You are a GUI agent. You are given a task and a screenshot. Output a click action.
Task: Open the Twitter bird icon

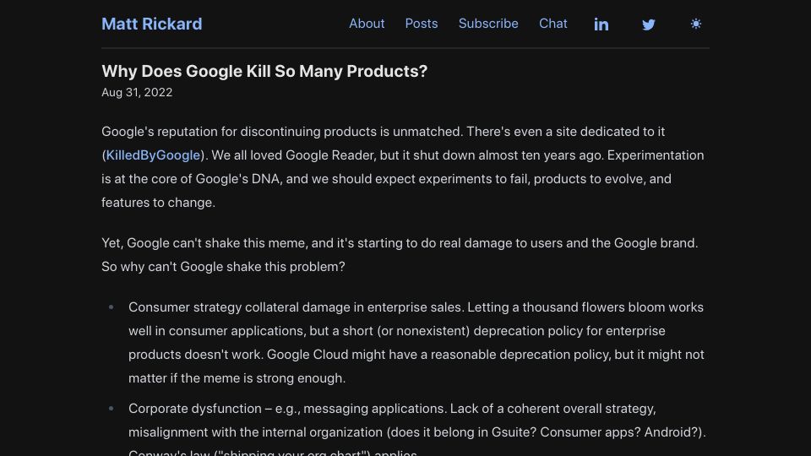click(649, 24)
